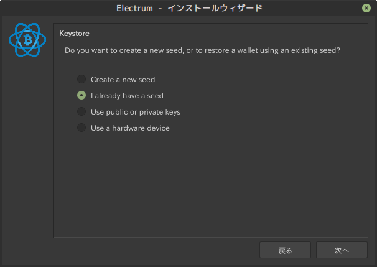Click the empty title bar area left of "Electrum"
Image resolution: width=377 pixels, height=267 pixels.
[x=56, y=8]
